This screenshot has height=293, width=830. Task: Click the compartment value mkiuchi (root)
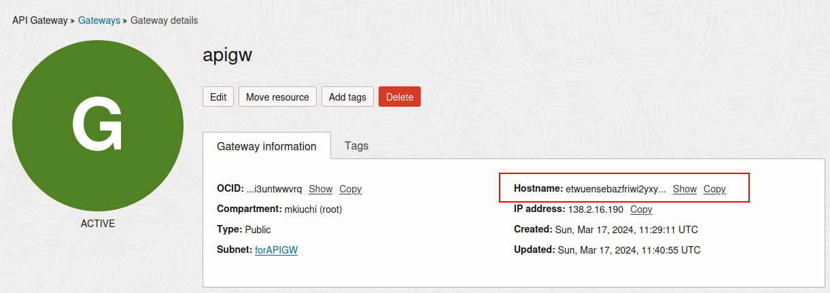pos(313,209)
